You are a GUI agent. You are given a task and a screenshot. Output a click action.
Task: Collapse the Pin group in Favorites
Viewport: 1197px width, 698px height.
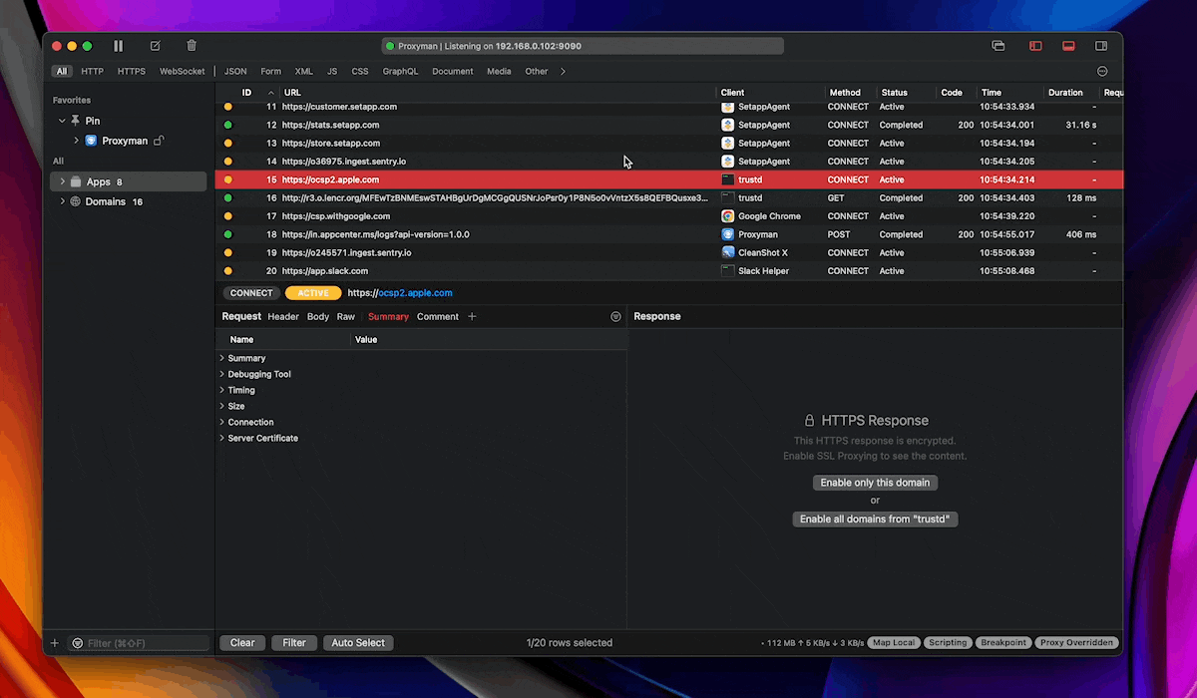[62, 121]
